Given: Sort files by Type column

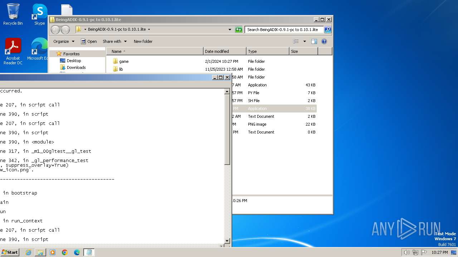Looking at the screenshot, I should (268, 51).
